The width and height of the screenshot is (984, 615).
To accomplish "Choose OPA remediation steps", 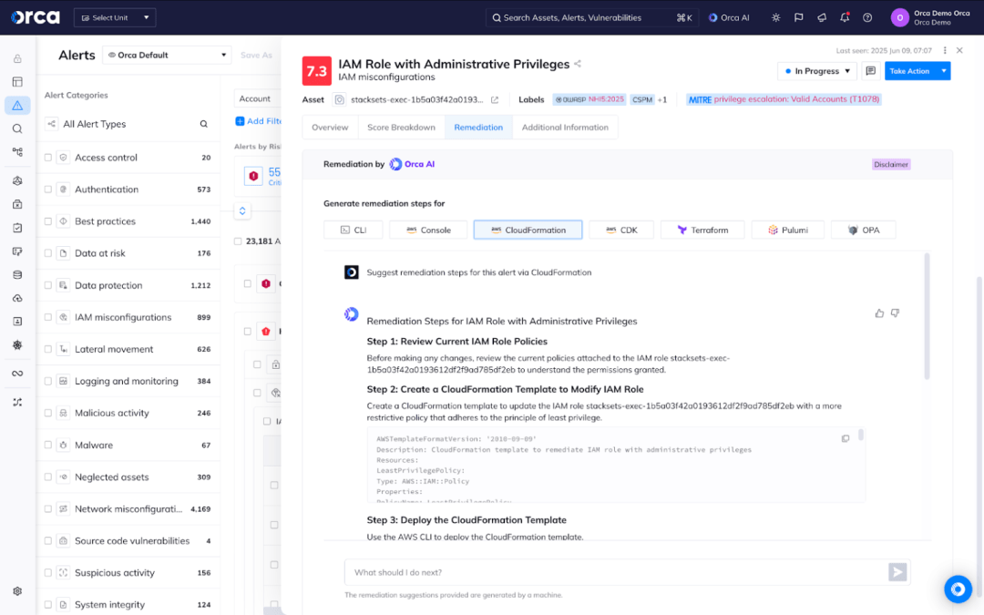I will [864, 231].
